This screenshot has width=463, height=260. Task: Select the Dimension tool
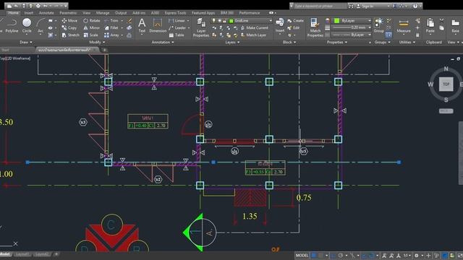click(158, 25)
